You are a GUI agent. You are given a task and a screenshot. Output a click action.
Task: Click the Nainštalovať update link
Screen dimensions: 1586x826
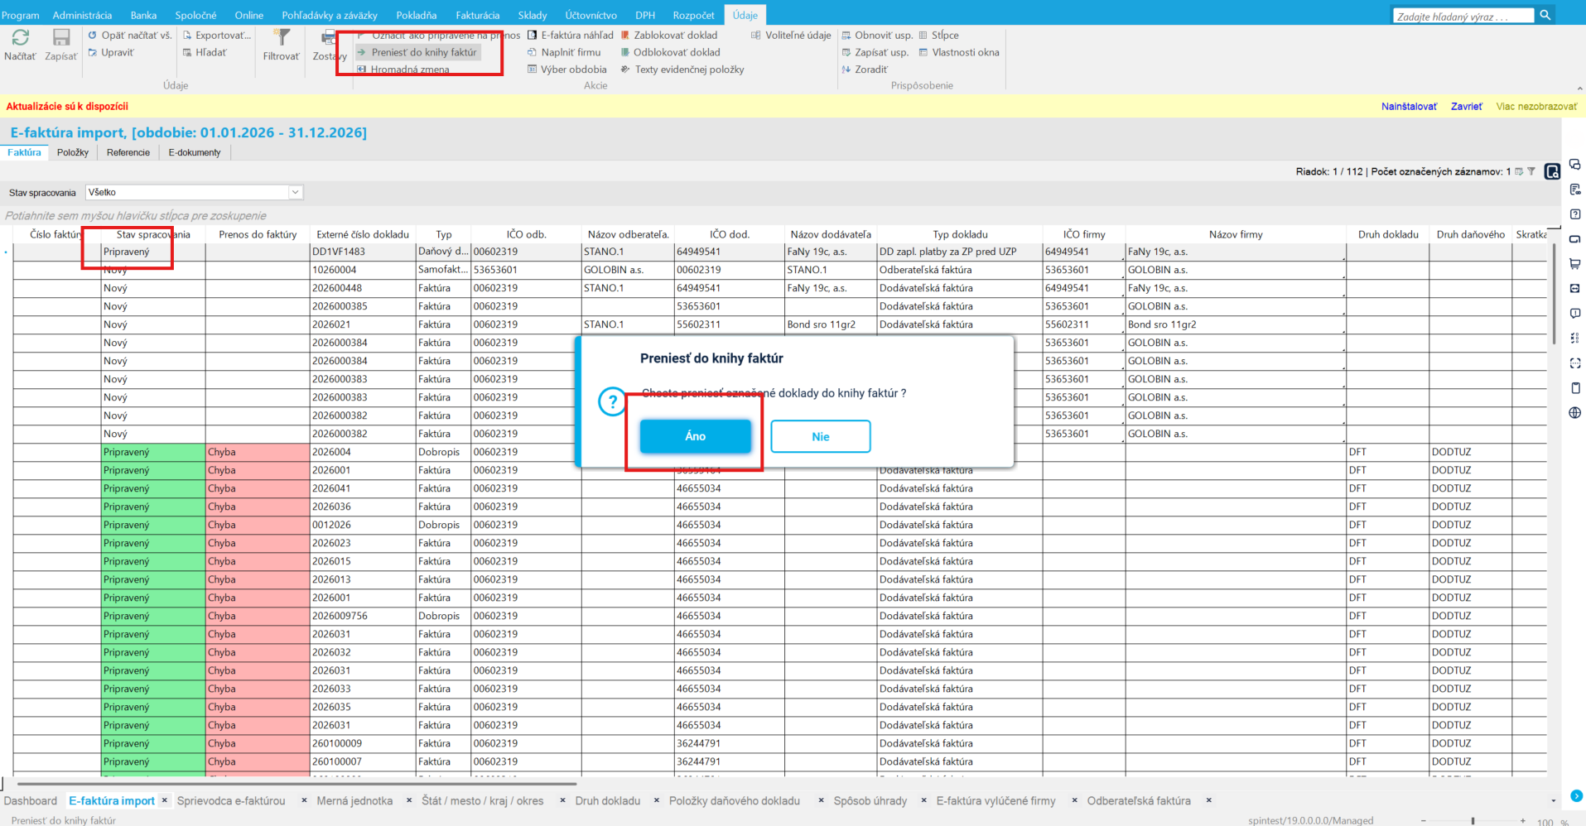[1409, 106]
